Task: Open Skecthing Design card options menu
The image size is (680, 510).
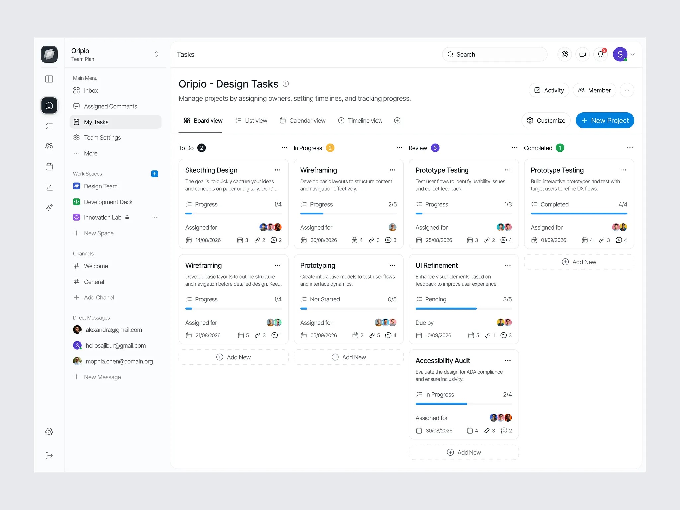Action: pos(278,170)
